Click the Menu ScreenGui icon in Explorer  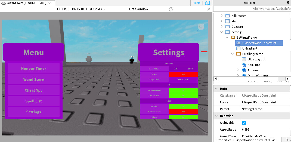[228, 21]
